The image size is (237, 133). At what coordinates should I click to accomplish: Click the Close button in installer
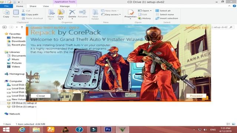[x=41, y=96]
